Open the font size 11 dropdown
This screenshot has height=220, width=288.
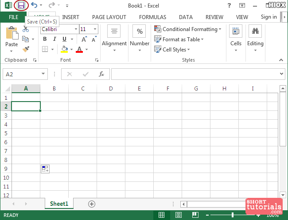[95, 29]
